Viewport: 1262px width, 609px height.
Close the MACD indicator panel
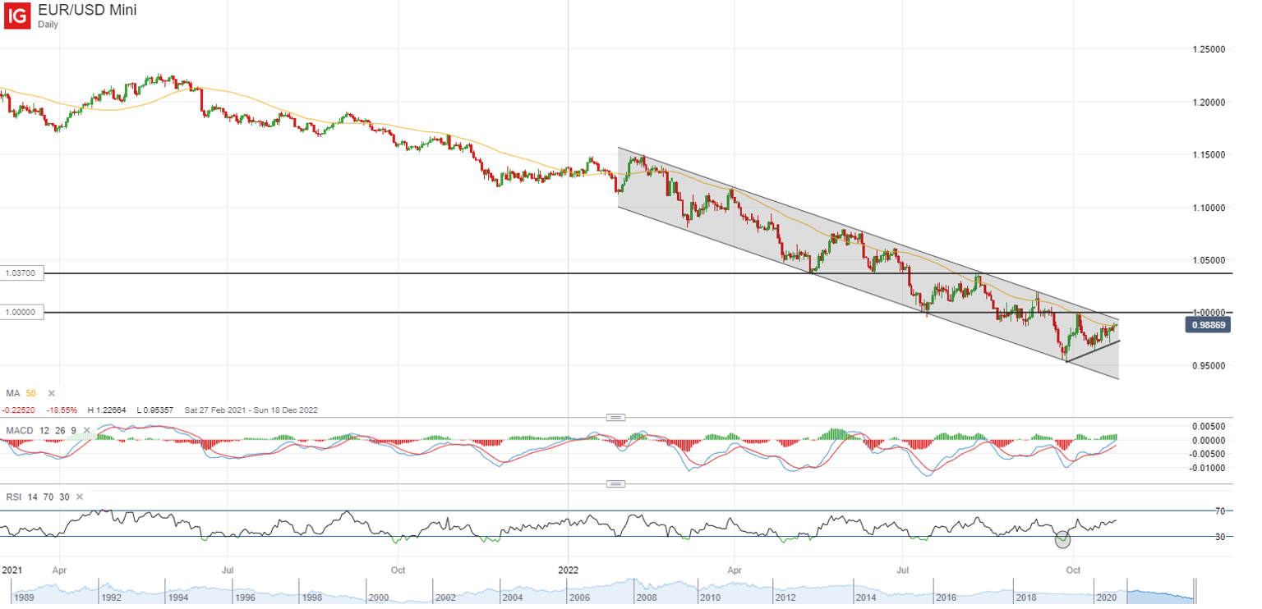(86, 430)
